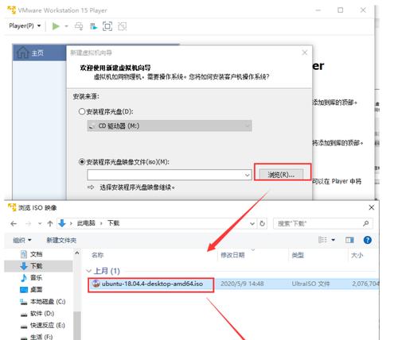Open the view options dropdown arrow
Viewport: 398px width, 340px height.
[x=334, y=240]
